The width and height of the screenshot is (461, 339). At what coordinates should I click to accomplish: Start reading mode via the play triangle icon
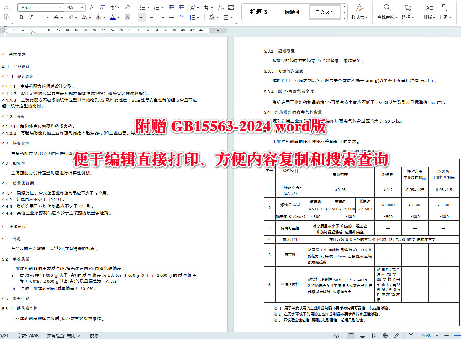click(374, 335)
